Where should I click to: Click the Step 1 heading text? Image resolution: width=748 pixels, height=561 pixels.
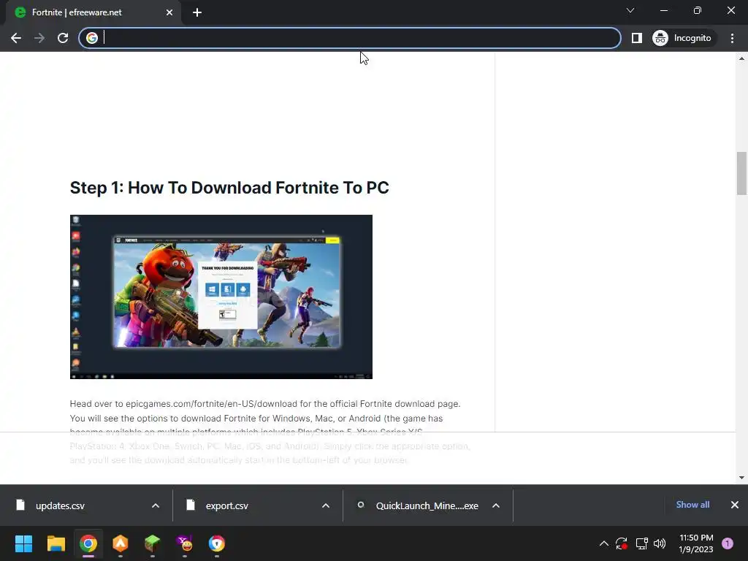click(229, 188)
